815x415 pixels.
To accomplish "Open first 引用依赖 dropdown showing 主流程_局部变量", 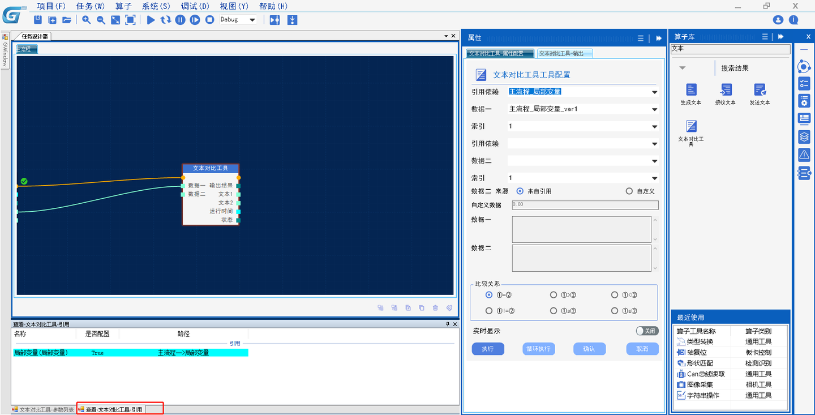I will [x=583, y=92].
